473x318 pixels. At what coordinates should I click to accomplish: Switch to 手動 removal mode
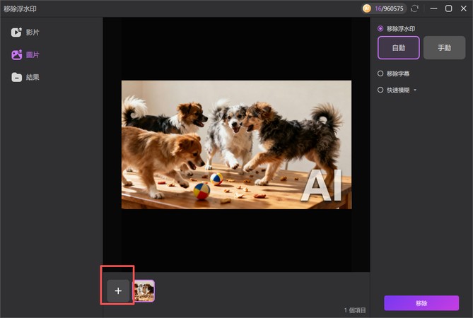coord(444,48)
